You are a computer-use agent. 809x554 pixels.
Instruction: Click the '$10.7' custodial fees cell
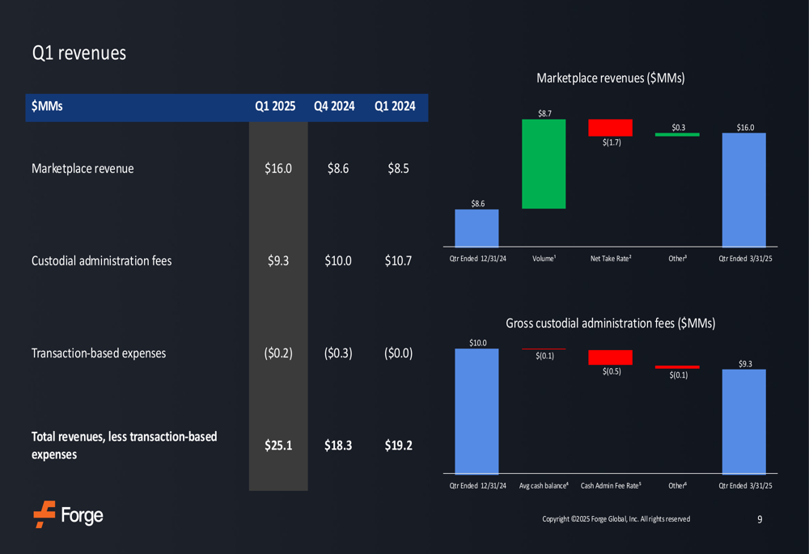(x=398, y=261)
